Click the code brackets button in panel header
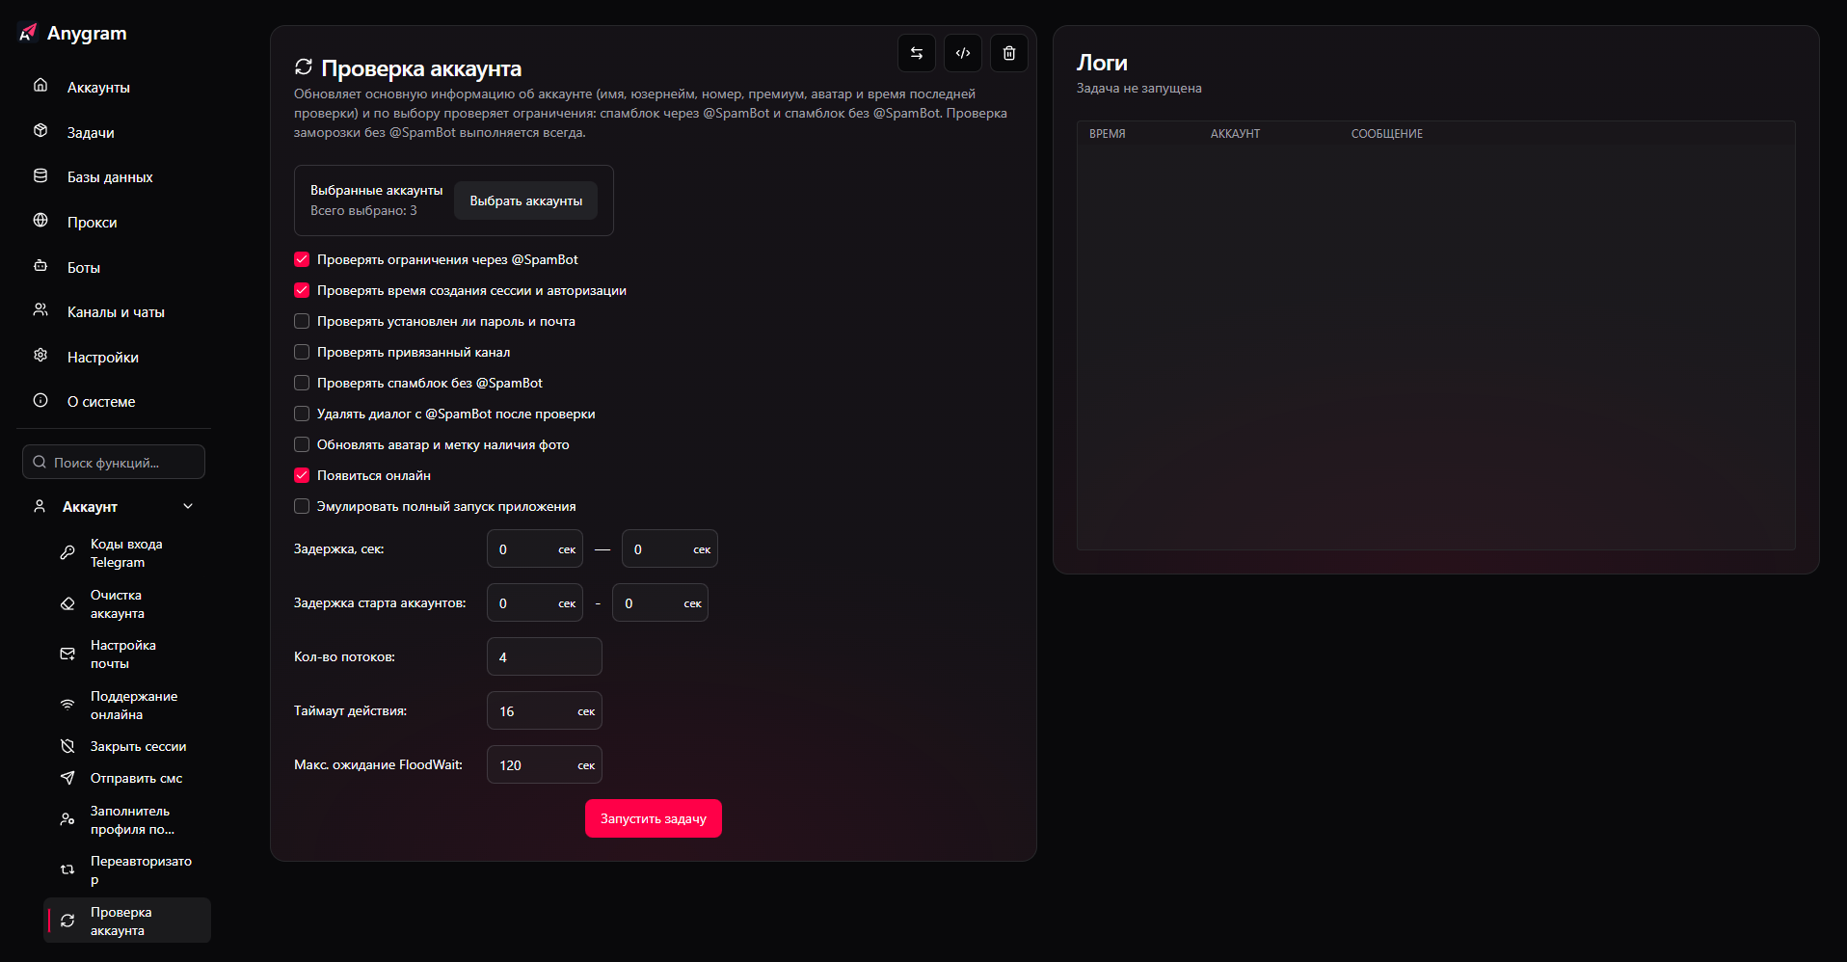This screenshot has height=962, width=1847. click(963, 53)
